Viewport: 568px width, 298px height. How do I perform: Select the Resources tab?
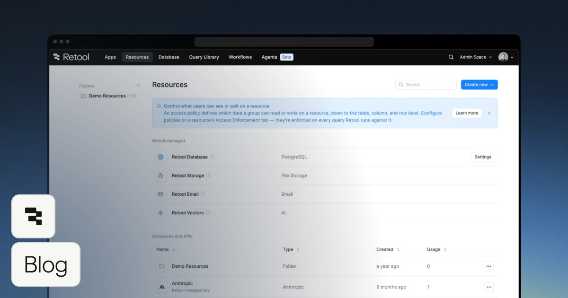(137, 57)
